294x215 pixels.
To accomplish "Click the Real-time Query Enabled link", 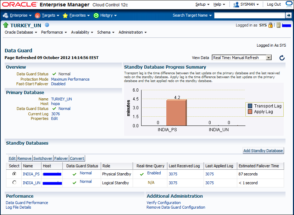I will click(154, 173).
